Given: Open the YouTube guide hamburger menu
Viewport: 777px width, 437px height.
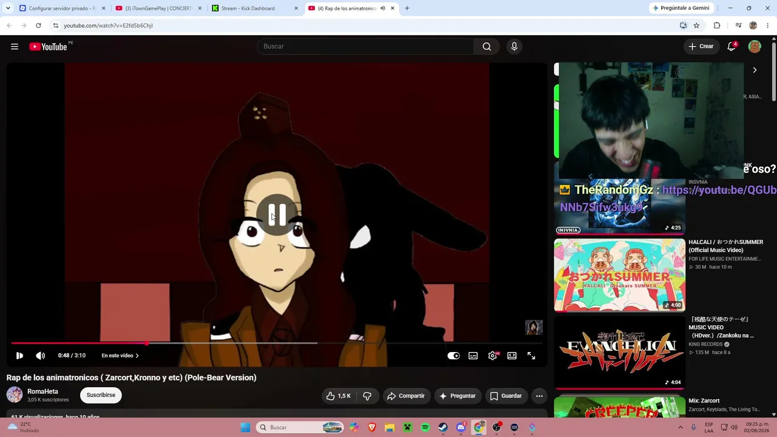Looking at the screenshot, I should 15,47.
